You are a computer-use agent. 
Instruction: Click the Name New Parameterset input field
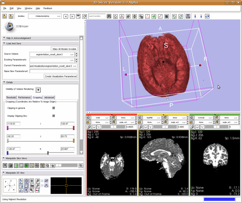[x=53, y=71]
